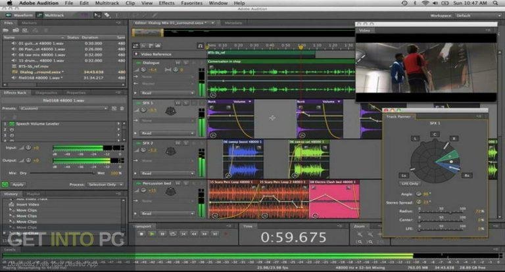The width and height of the screenshot is (505, 272).
Task: Toggle Loop Playback in the Transport panel
Action: pyautogui.click(x=173, y=234)
